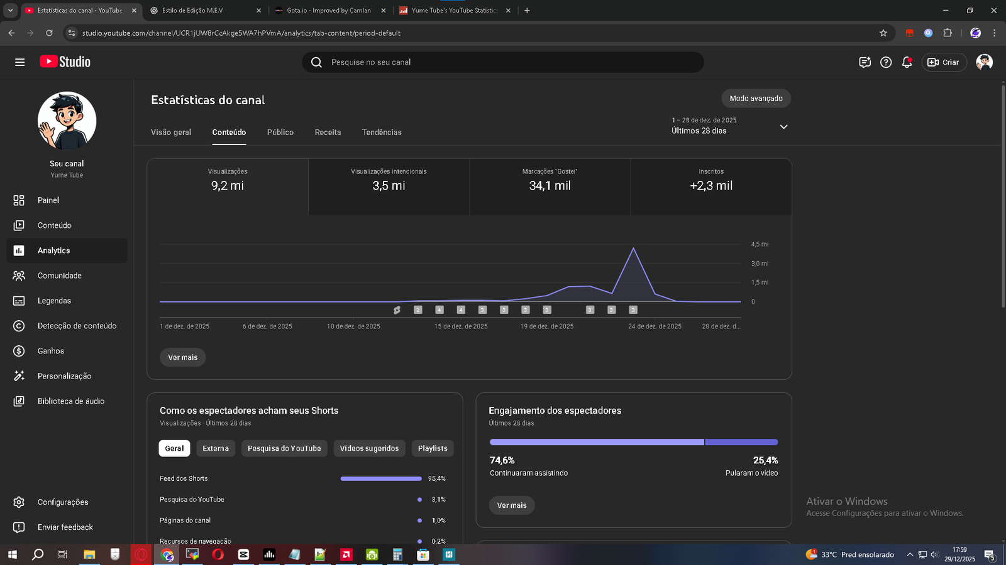This screenshot has height=565, width=1006.
Task: Click the YouTube Studio logo
Action: coord(65,62)
